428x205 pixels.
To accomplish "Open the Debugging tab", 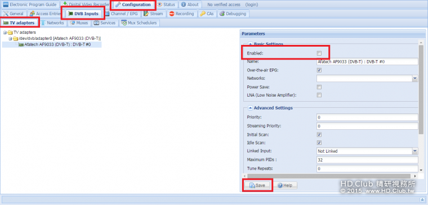I will 233,13.
